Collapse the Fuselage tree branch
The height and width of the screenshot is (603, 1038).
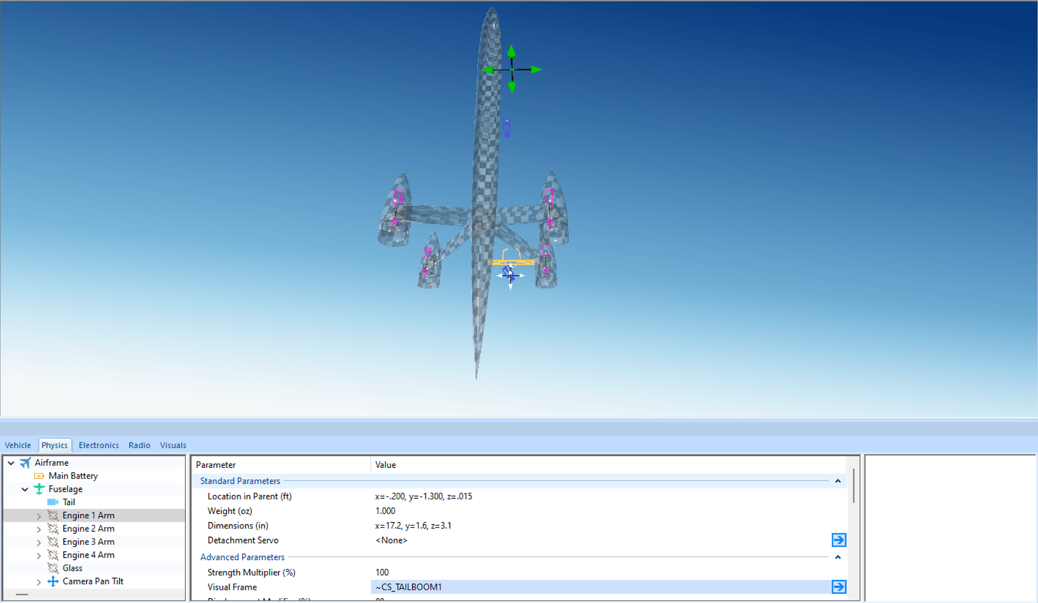pos(25,488)
